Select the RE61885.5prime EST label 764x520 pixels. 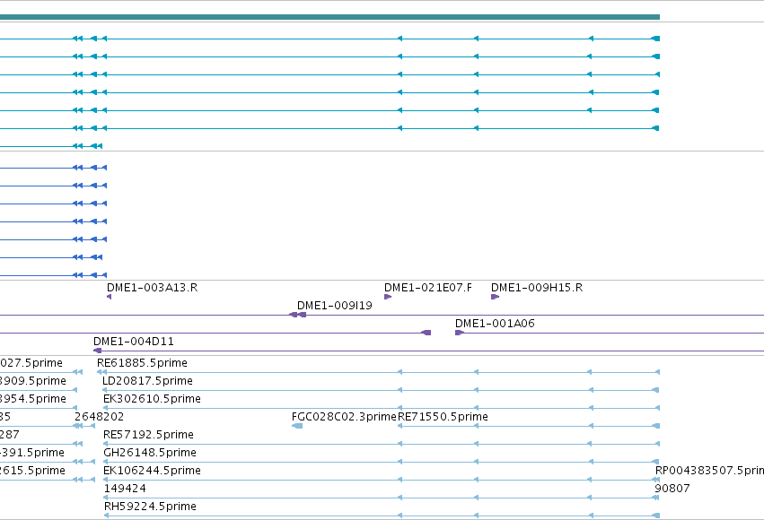[142, 363]
